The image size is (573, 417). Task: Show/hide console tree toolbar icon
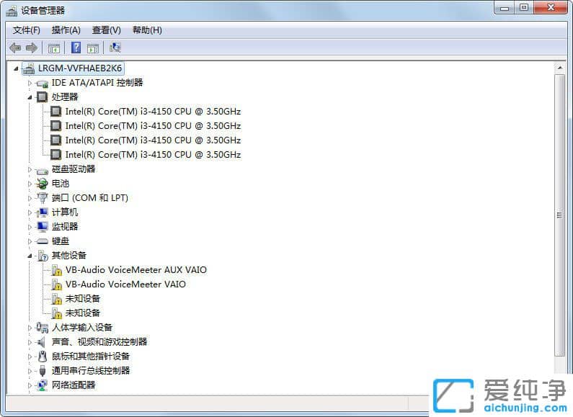(x=54, y=48)
